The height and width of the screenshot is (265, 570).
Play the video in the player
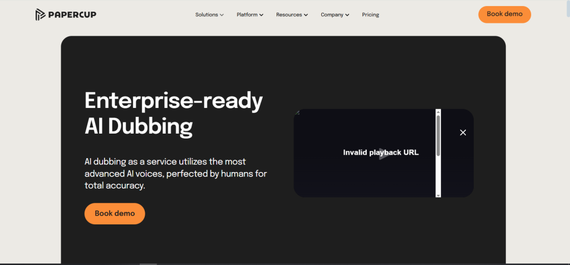(x=383, y=154)
